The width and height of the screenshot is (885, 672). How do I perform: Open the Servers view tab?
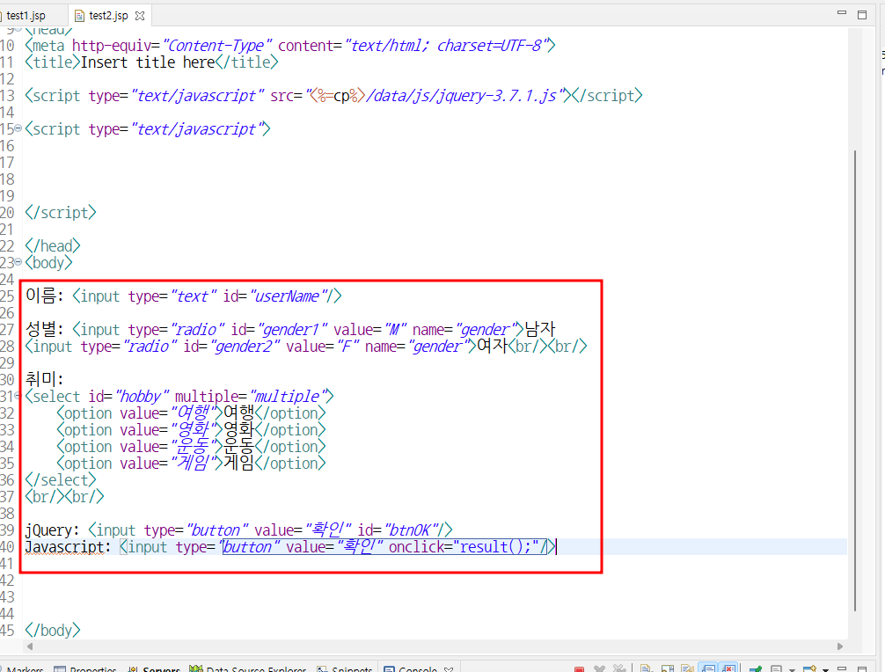[154, 668]
